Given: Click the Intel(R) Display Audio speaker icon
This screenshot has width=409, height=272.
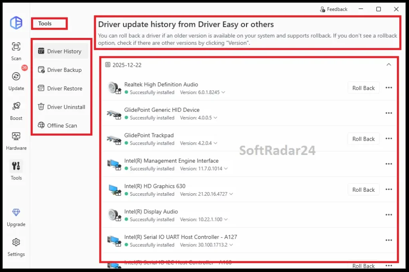Looking at the screenshot, I should point(114,215).
